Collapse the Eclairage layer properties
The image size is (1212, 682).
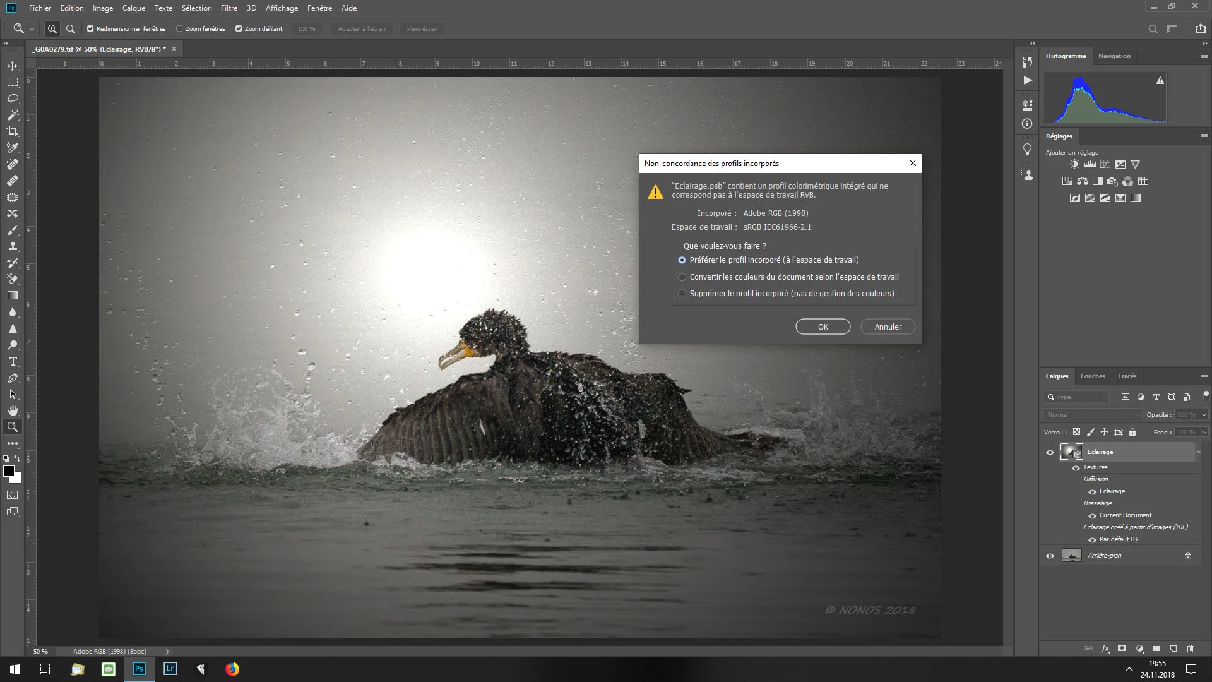click(1197, 452)
